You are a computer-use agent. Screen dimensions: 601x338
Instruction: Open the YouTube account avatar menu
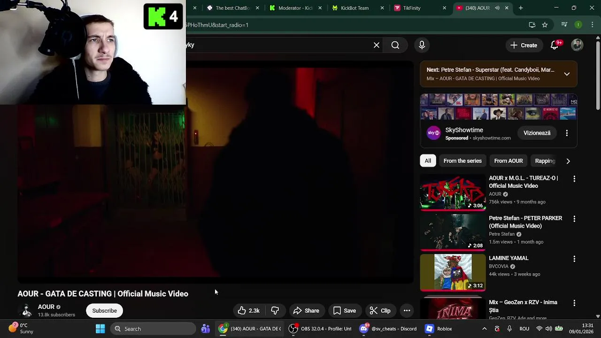click(577, 45)
